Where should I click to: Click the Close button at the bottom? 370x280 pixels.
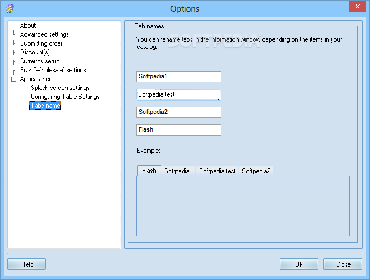[343, 264]
